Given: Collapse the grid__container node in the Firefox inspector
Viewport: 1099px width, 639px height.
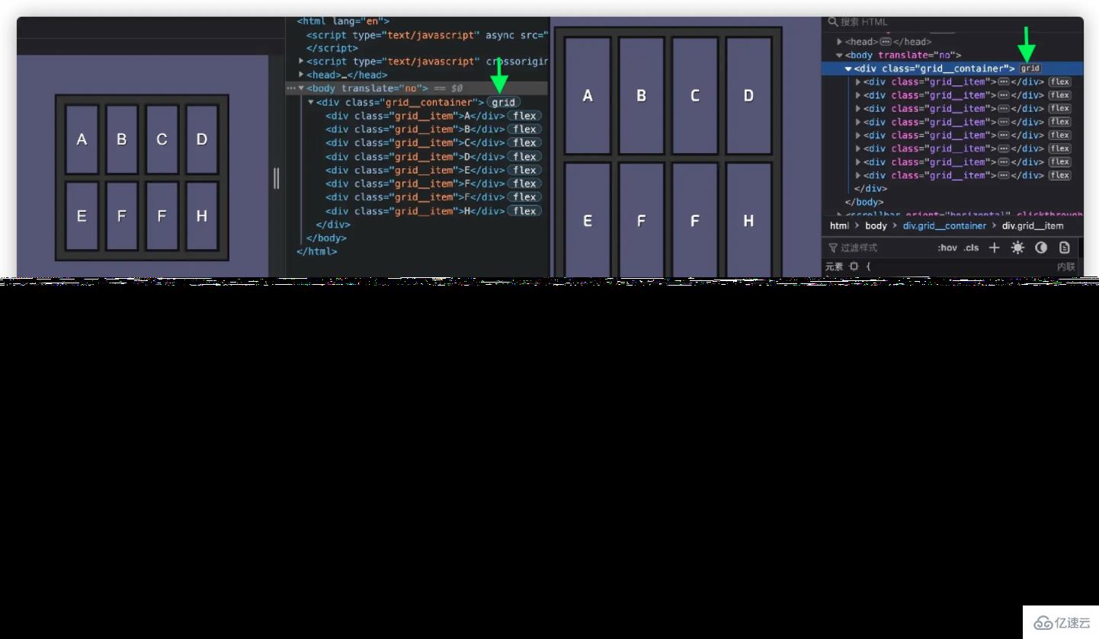Looking at the screenshot, I should point(848,69).
